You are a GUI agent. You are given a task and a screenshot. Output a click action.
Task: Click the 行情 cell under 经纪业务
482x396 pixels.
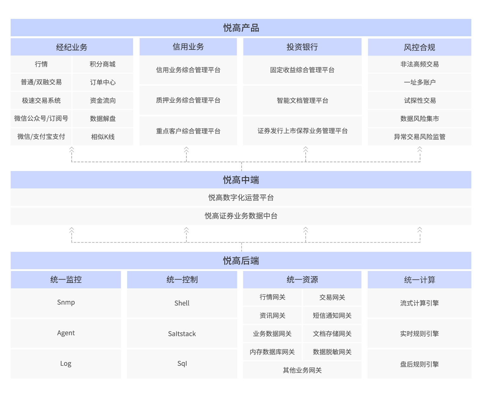pos(41,64)
